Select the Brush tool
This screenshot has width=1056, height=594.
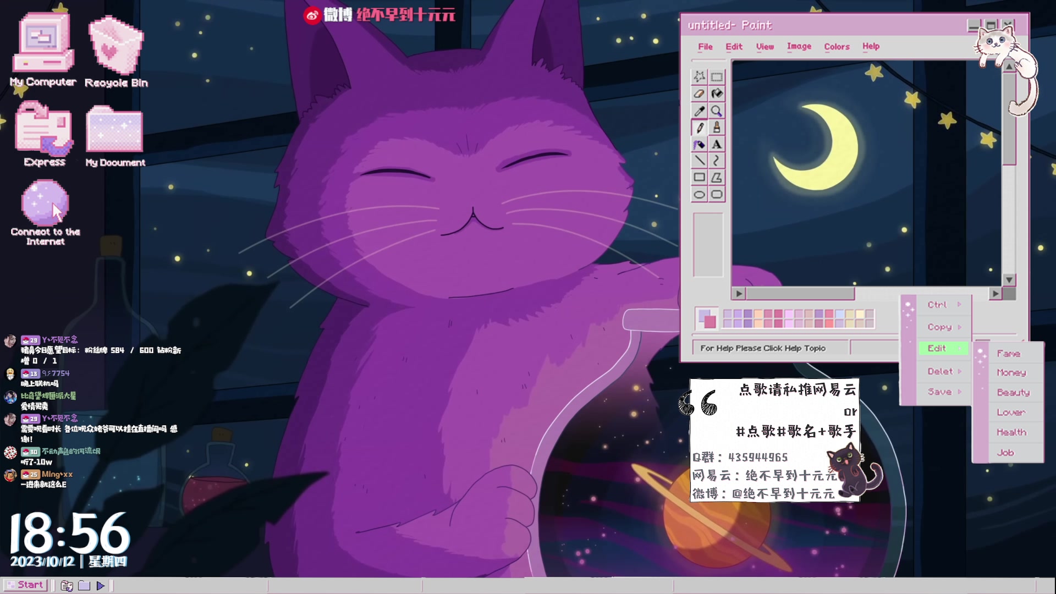(717, 128)
